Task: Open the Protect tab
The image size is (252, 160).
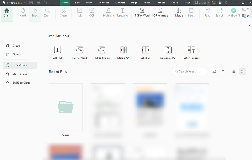Action: [x=161, y=3]
